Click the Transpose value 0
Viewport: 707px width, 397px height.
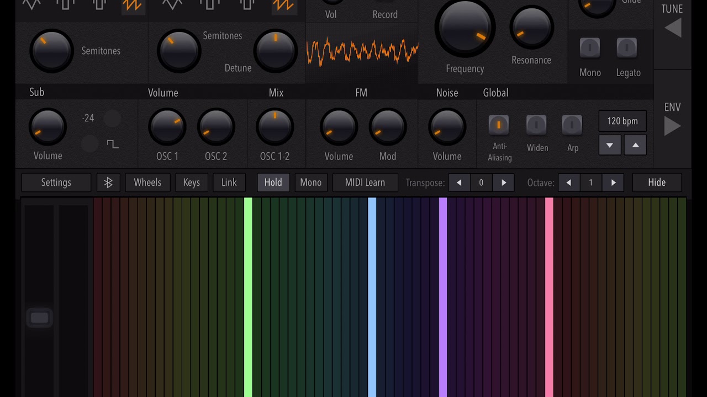tap(481, 183)
